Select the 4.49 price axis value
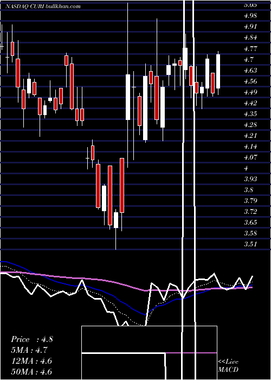The width and height of the screenshot is (271, 380). pyautogui.click(x=250, y=92)
